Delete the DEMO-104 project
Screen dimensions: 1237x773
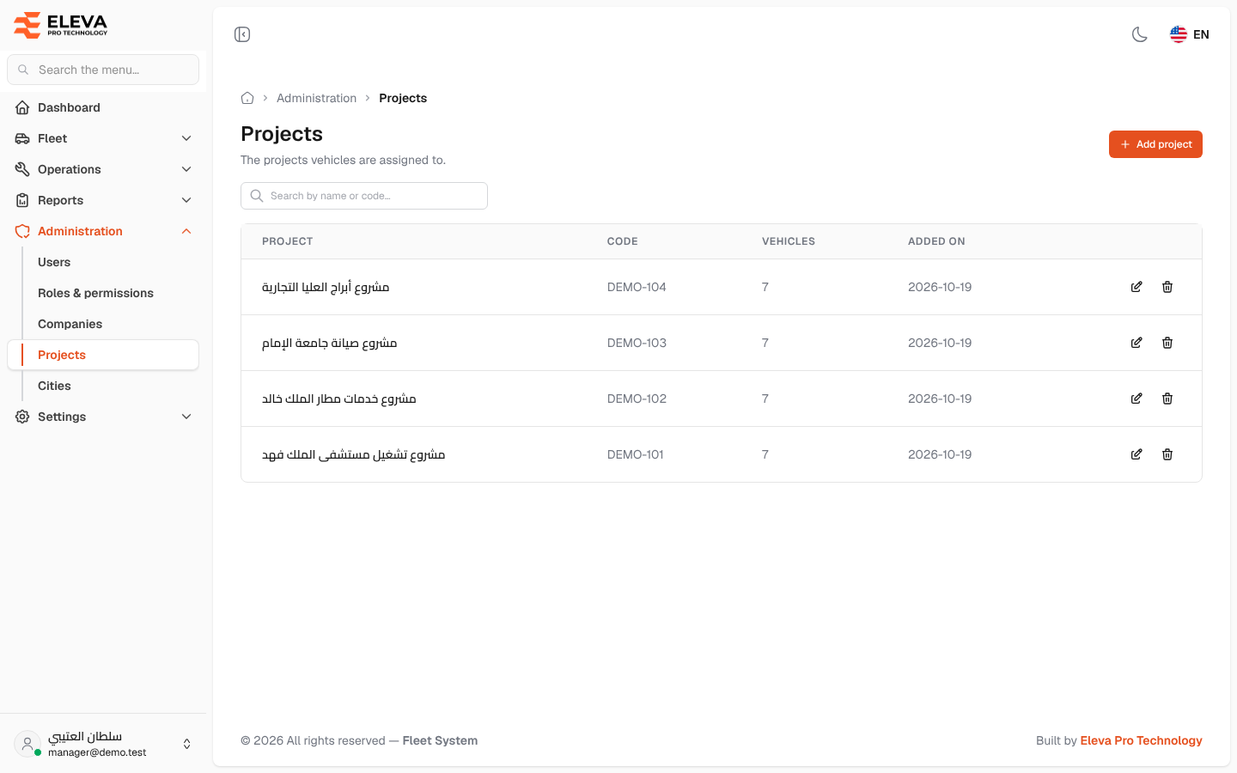[x=1167, y=287]
